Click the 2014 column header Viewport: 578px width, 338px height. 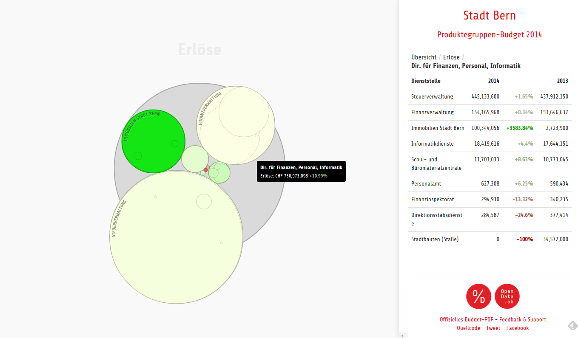494,81
